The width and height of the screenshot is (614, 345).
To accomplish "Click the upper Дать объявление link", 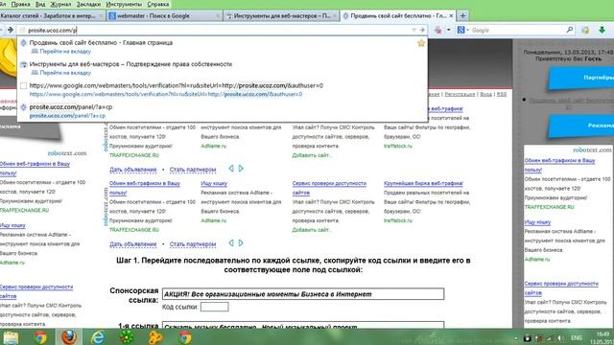I will click(133, 170).
